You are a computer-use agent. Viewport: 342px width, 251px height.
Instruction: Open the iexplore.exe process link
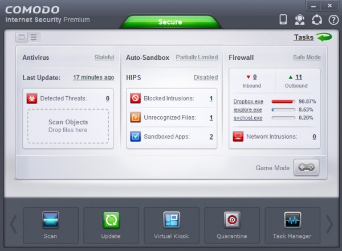[247, 110]
